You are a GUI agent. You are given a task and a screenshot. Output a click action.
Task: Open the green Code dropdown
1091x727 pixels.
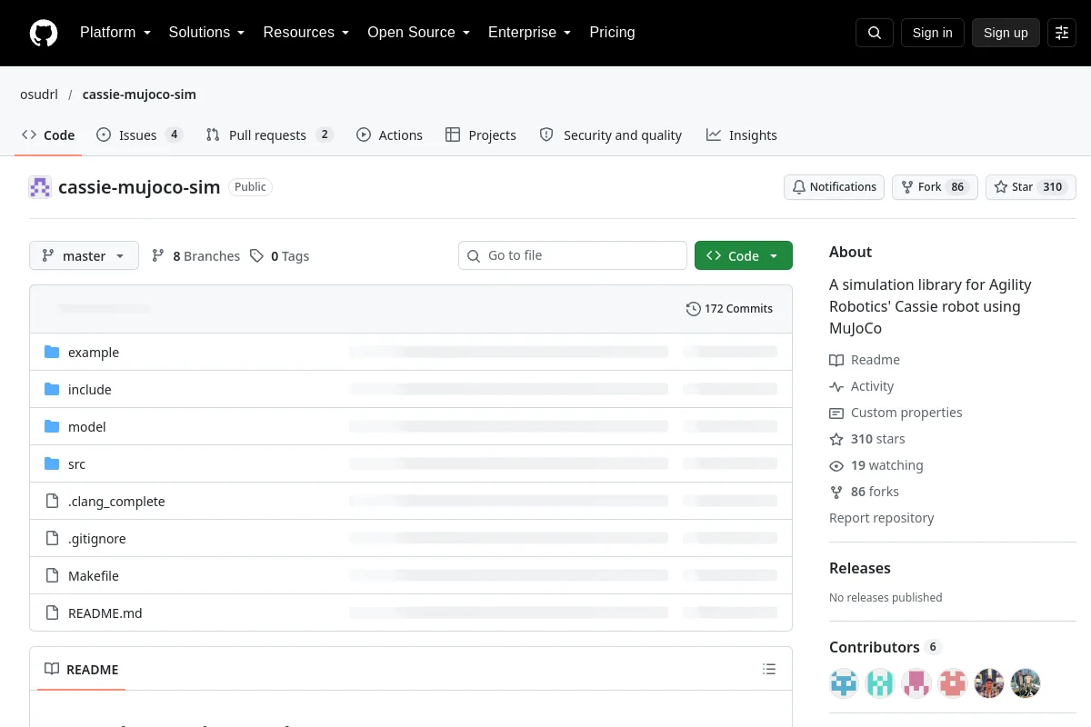point(744,255)
